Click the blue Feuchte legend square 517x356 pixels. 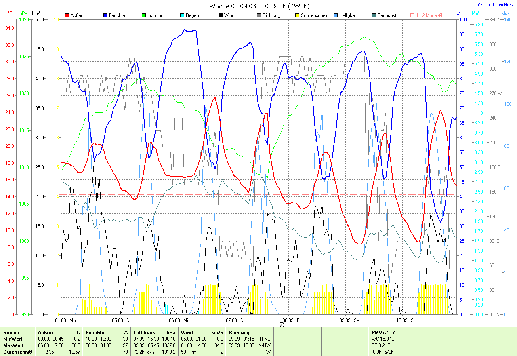[106, 15]
